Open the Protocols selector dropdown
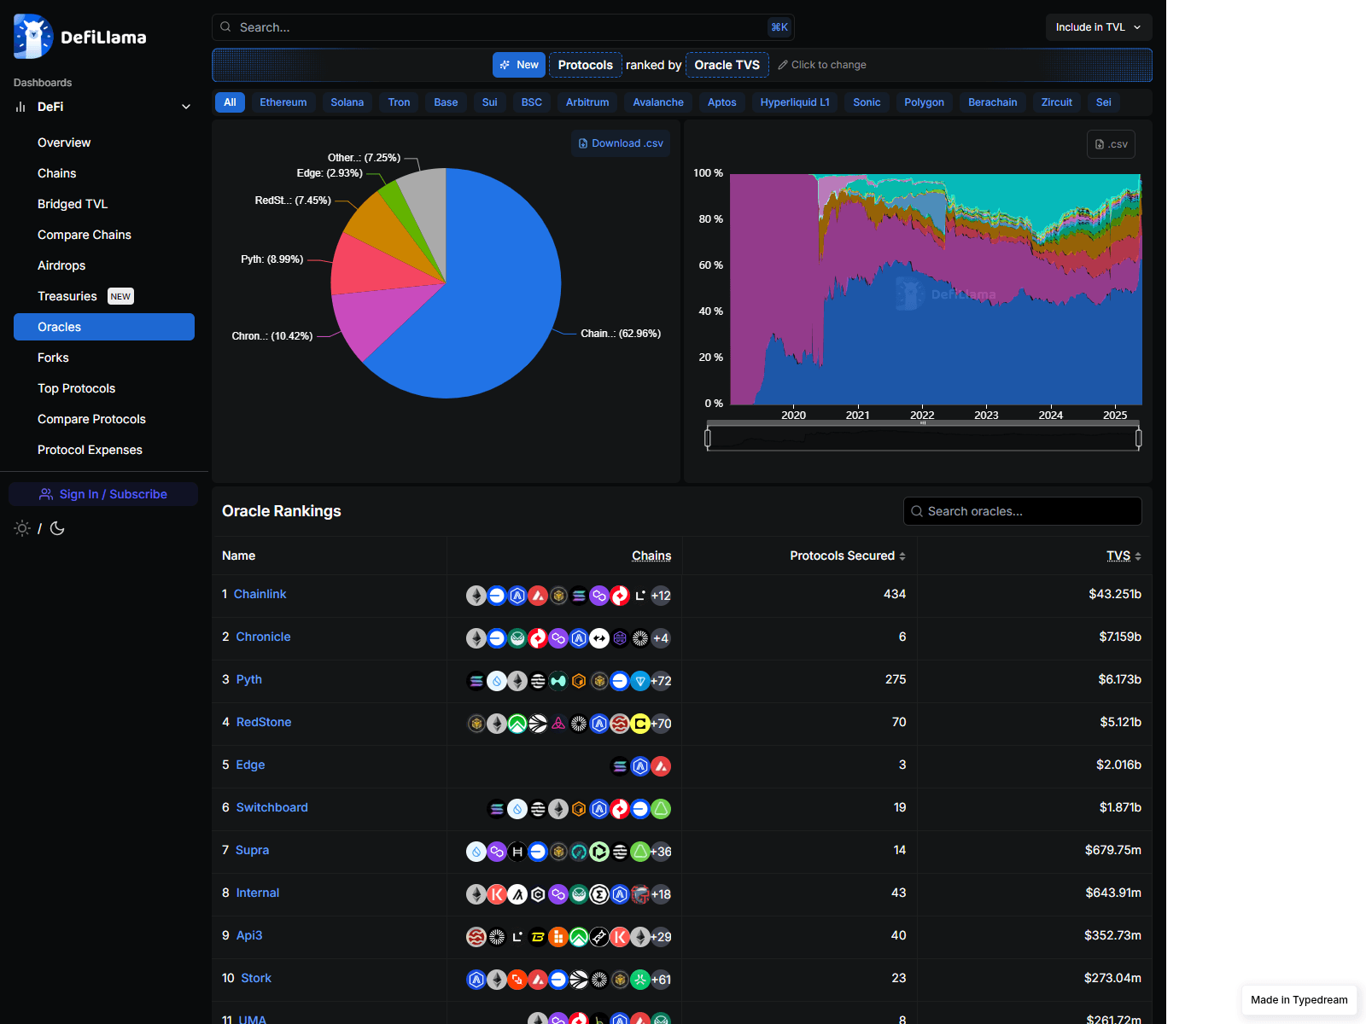This screenshot has height=1024, width=1366. pos(586,65)
